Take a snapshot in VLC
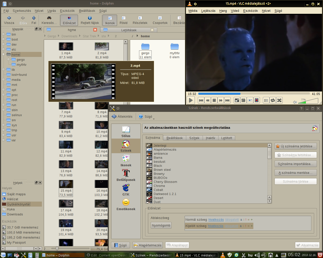 pos(250,100)
